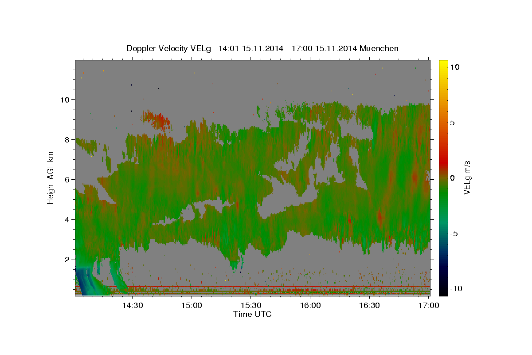Screen dimensions: 532x355
Task: Click the 15:30 time tick label
Action: [x=251, y=306]
